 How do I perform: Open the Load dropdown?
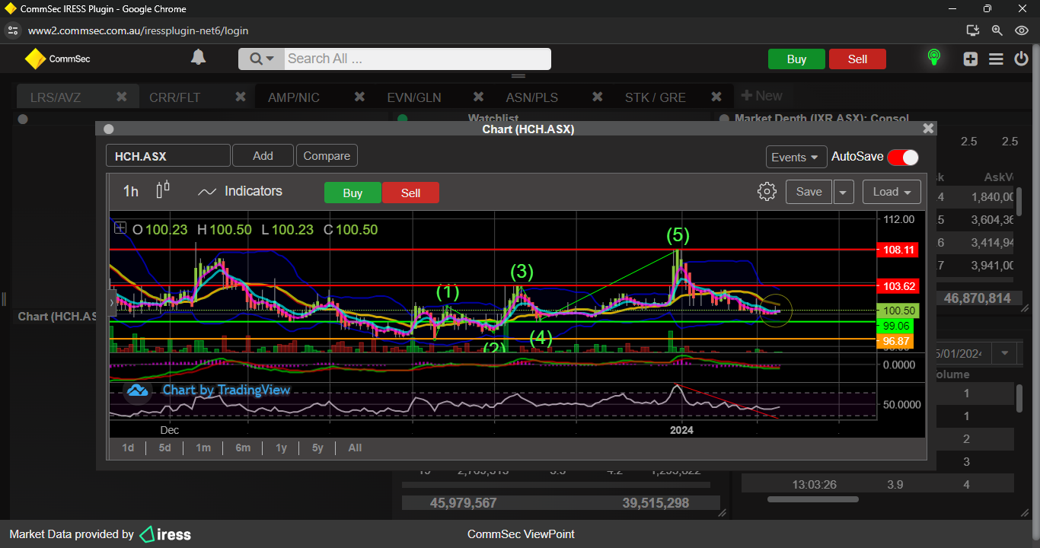pyautogui.click(x=892, y=192)
